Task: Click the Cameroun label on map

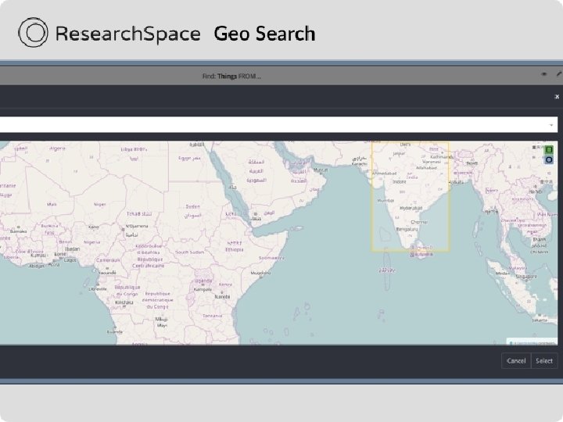Action: click(x=108, y=259)
